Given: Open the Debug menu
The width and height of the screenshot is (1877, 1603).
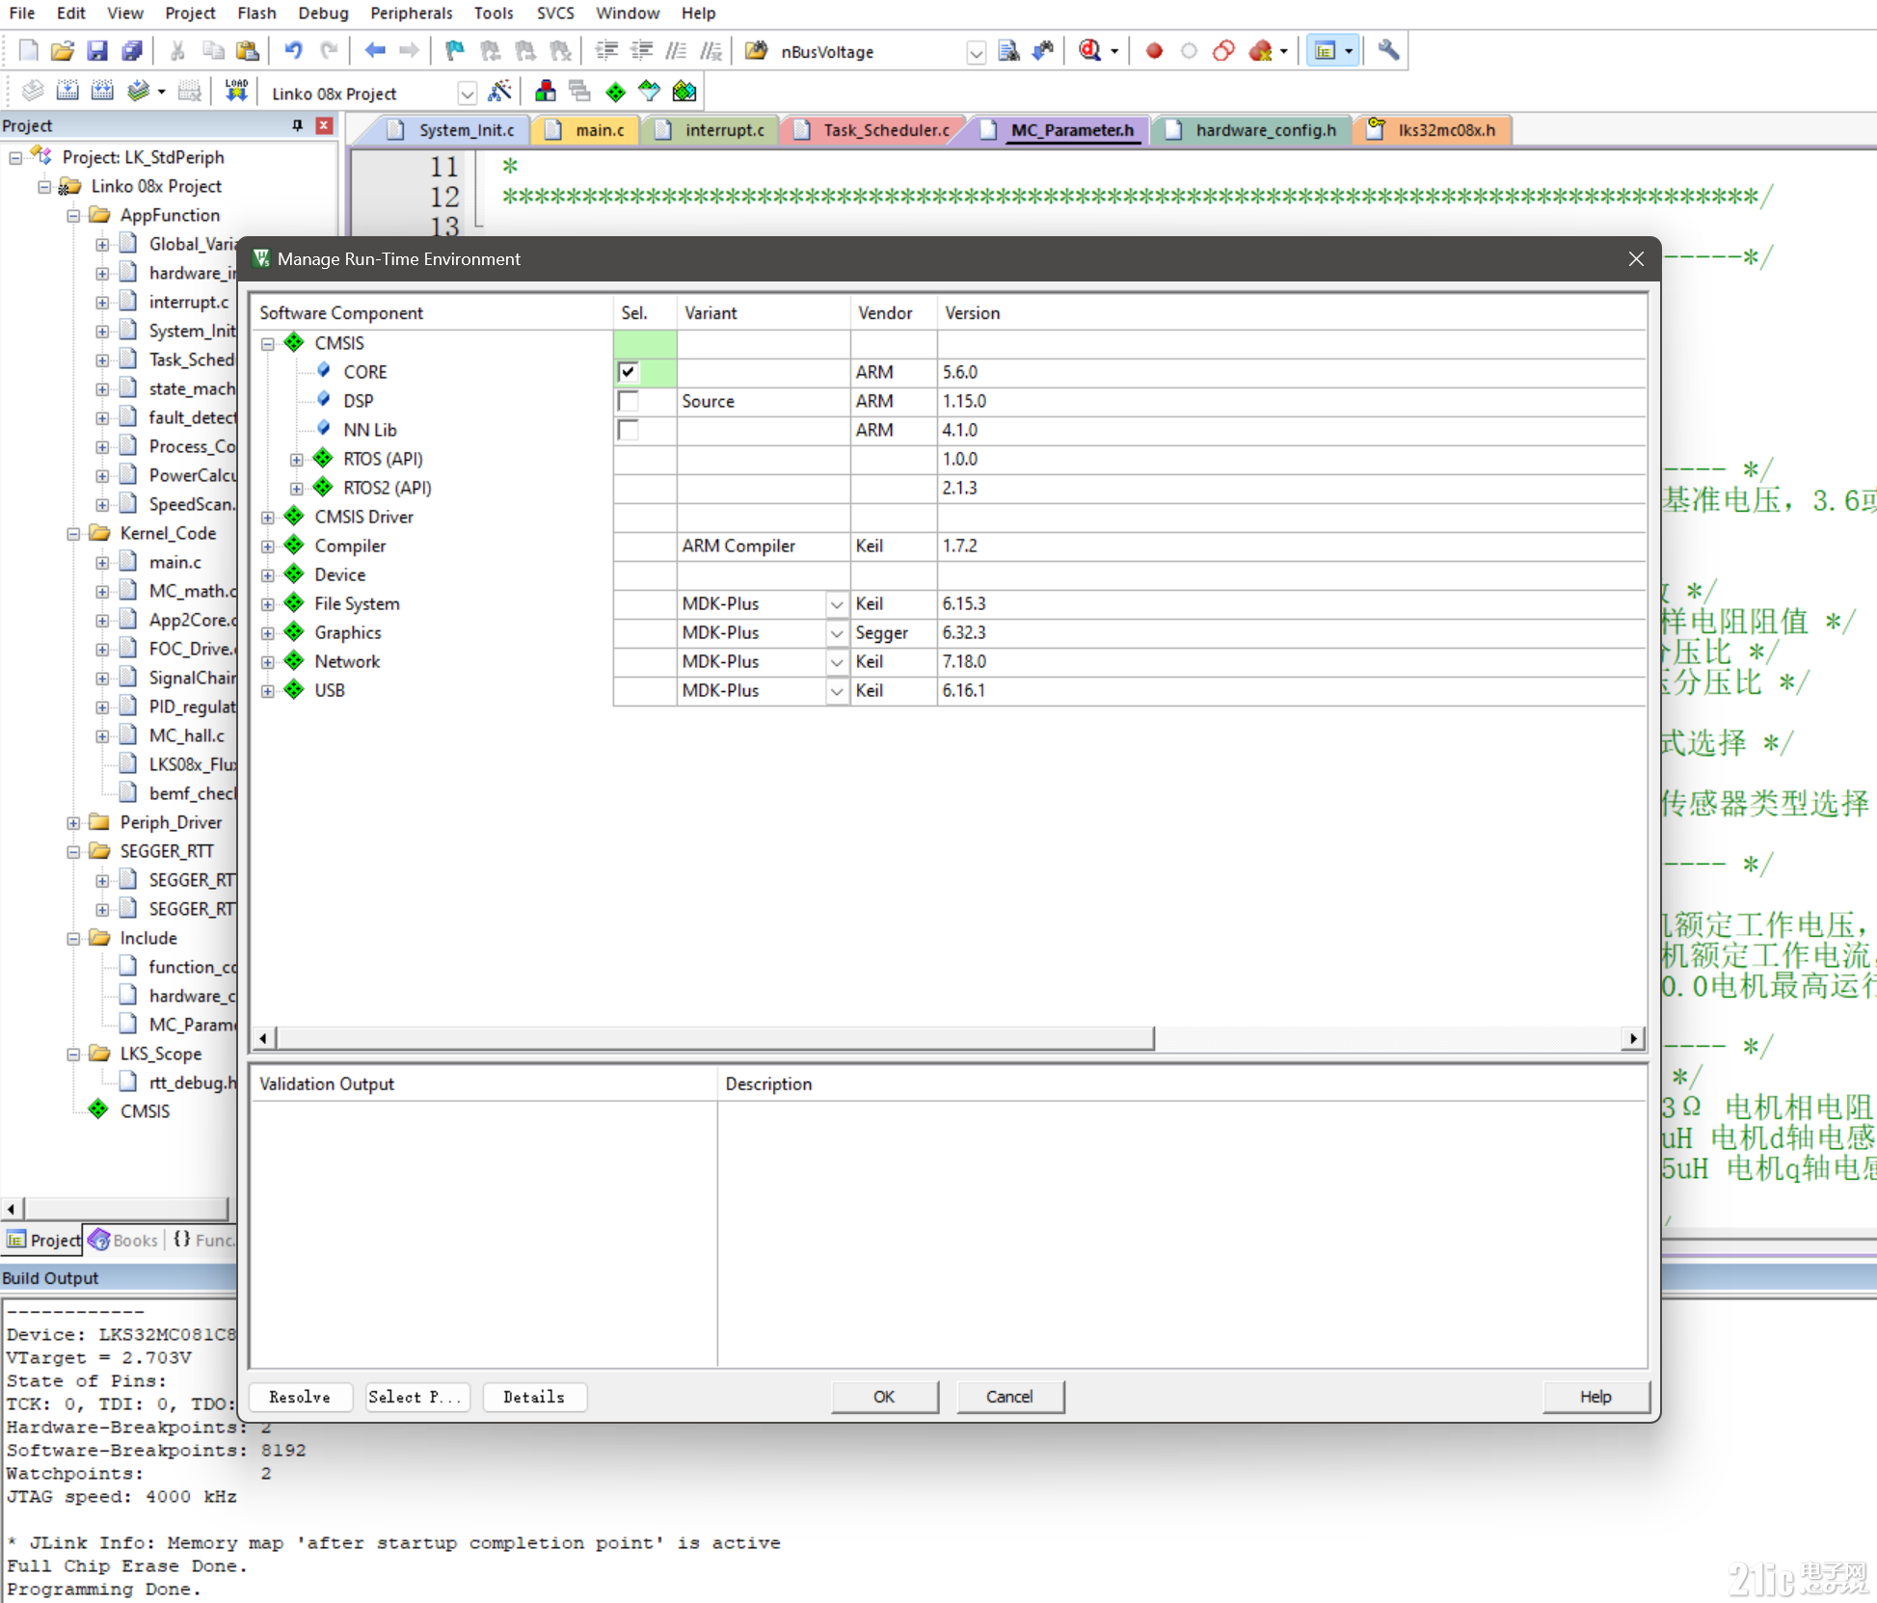Looking at the screenshot, I should (x=323, y=13).
